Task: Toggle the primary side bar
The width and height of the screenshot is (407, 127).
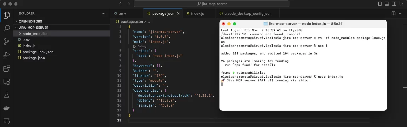Action: point(380,4)
